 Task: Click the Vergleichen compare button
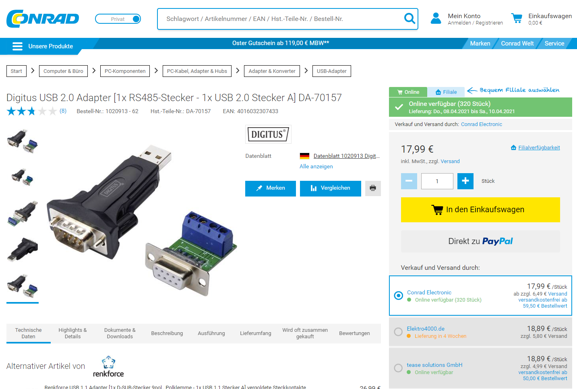point(331,188)
